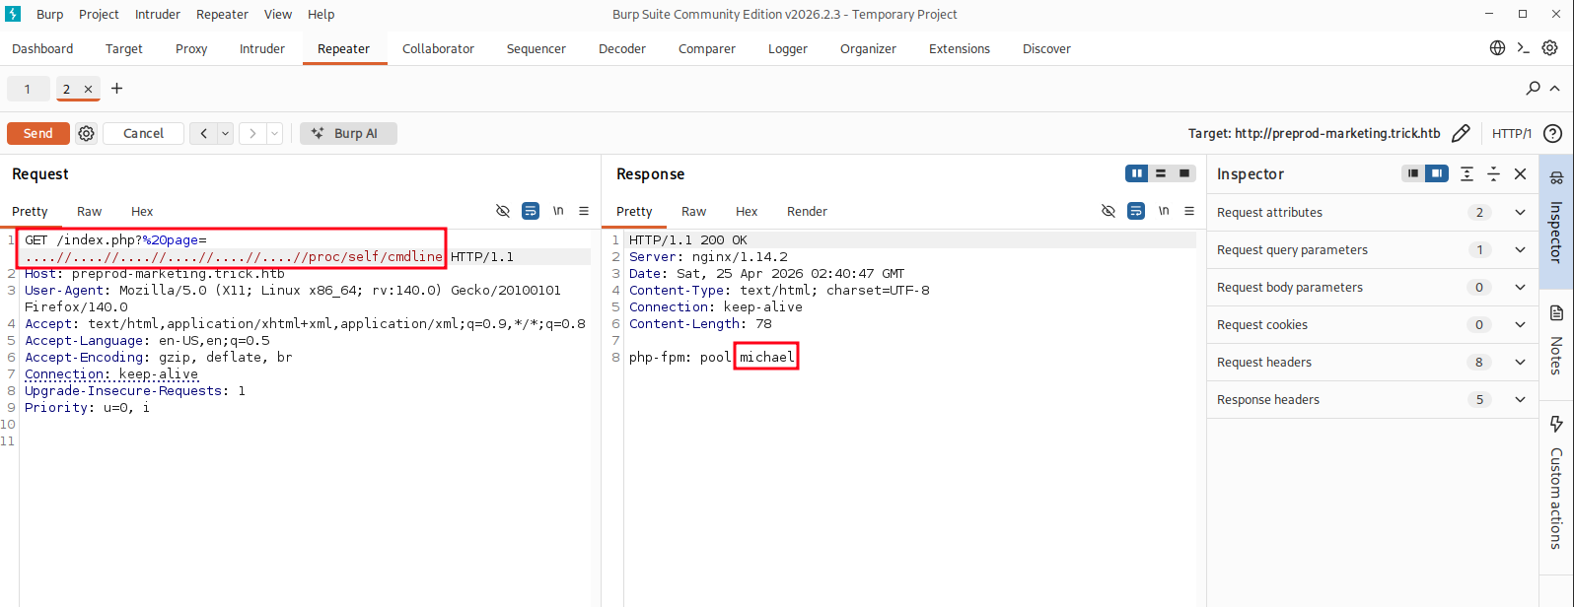
Task: Open the Response panel hamburger menu
Action: click(1189, 211)
